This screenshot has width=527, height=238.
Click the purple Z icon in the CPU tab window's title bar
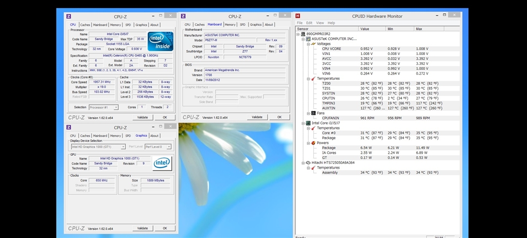pyautogui.click(x=68, y=16)
